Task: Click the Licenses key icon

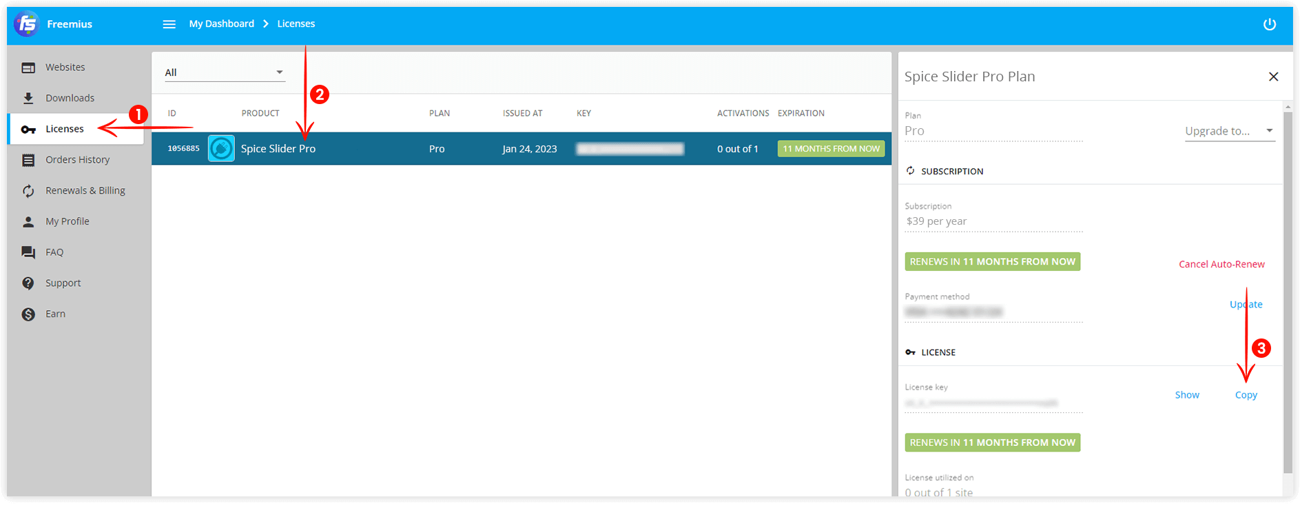Action: pyautogui.click(x=28, y=130)
